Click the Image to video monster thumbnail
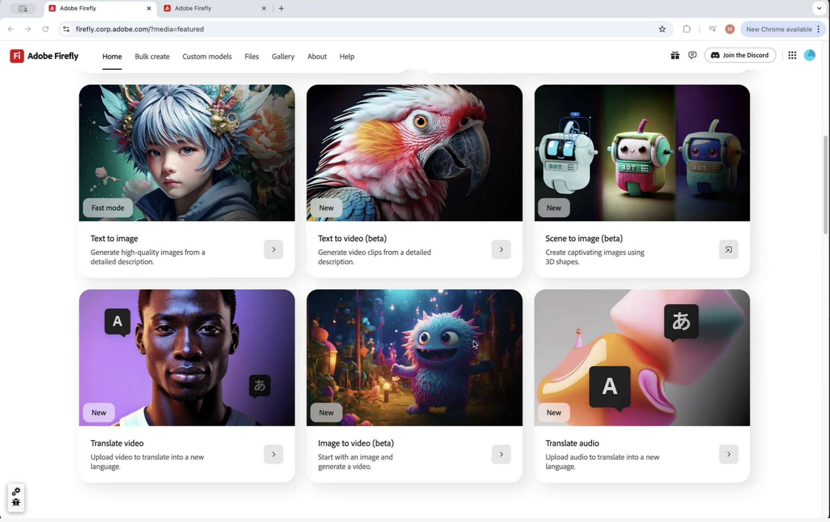Image resolution: width=830 pixels, height=522 pixels. point(414,357)
